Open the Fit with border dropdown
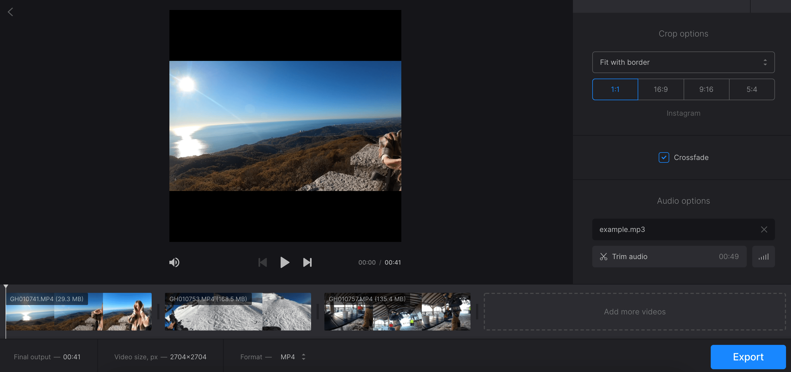This screenshot has width=791, height=372. pos(683,62)
